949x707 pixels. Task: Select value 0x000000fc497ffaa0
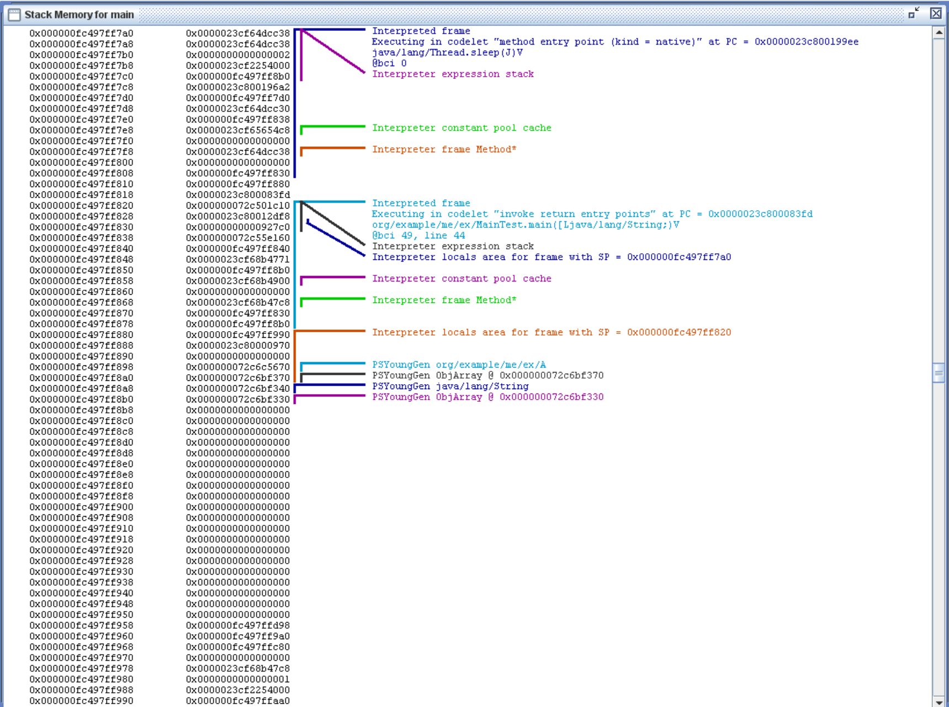tap(237, 701)
